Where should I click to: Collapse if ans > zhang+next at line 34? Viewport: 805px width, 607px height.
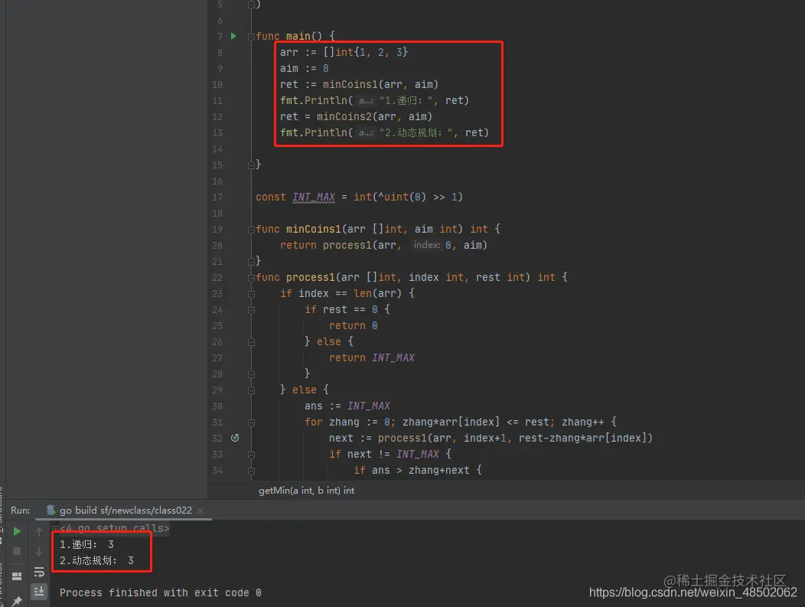point(251,471)
